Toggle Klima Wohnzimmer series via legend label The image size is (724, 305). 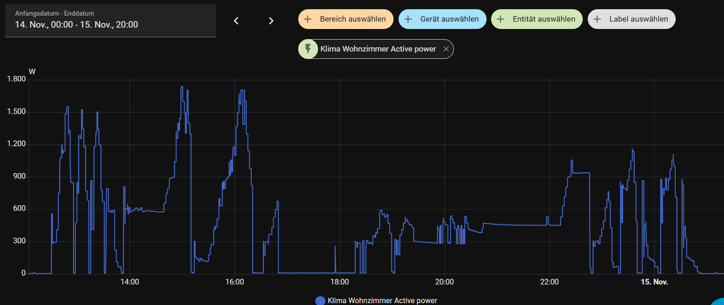(382, 300)
